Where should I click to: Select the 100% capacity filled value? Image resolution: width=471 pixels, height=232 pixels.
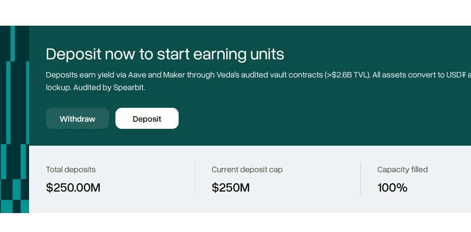click(x=392, y=187)
